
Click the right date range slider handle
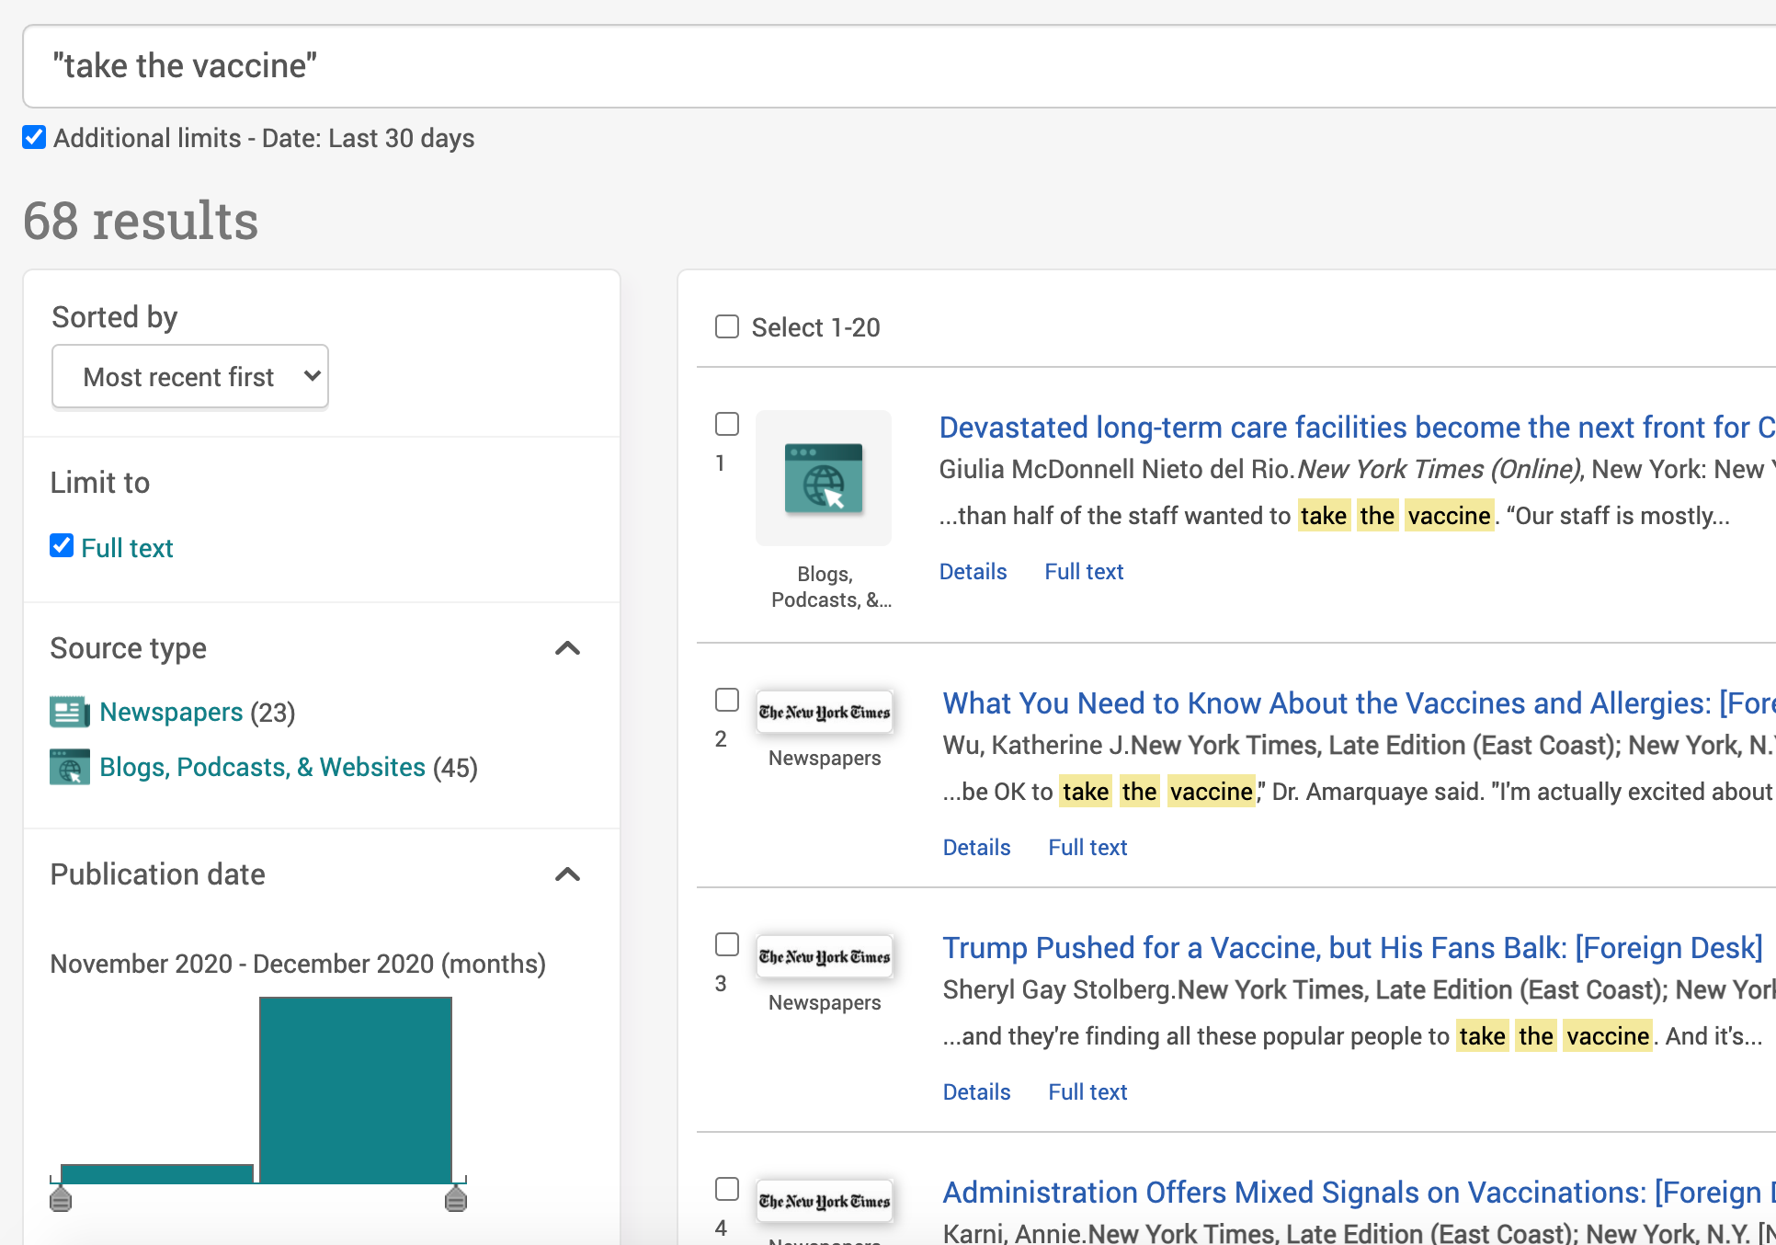456,1198
